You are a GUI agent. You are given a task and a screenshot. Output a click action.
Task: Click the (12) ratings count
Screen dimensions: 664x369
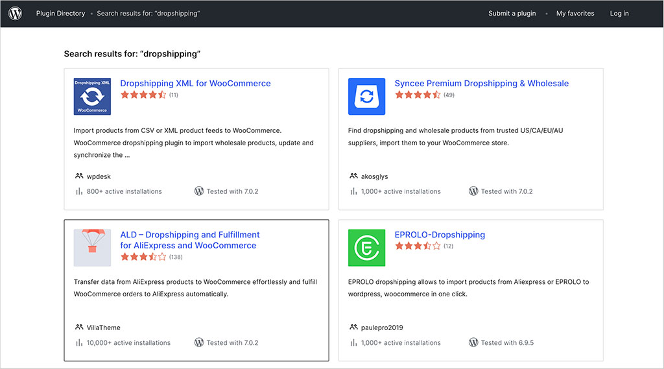449,246
